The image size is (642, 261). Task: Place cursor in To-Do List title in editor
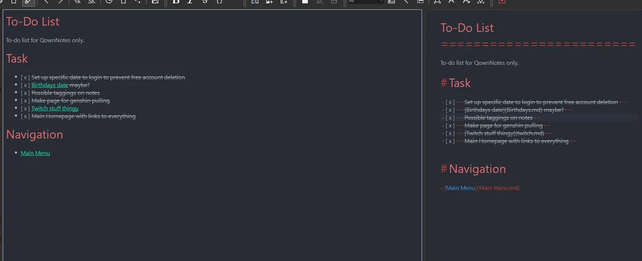click(x=467, y=28)
